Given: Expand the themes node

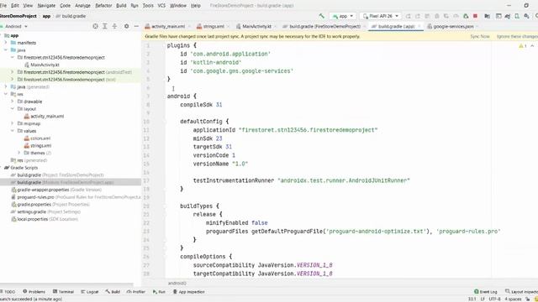Looking at the screenshot, I should tap(18, 153).
